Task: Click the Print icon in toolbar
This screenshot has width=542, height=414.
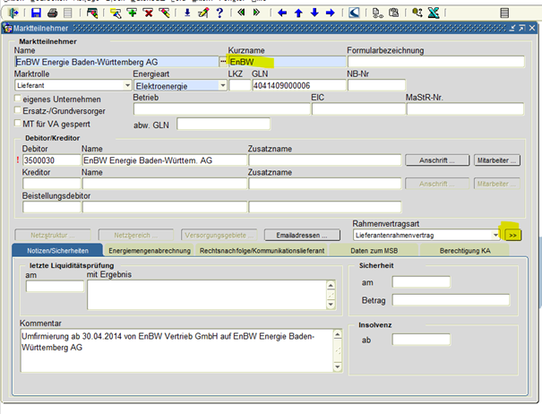Action: point(51,13)
